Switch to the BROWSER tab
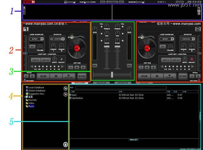 (x=80, y=83)
